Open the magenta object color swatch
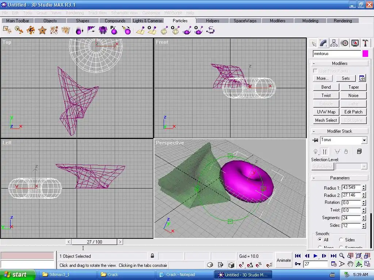Screen dimensions: 374x280 [x=365, y=54]
